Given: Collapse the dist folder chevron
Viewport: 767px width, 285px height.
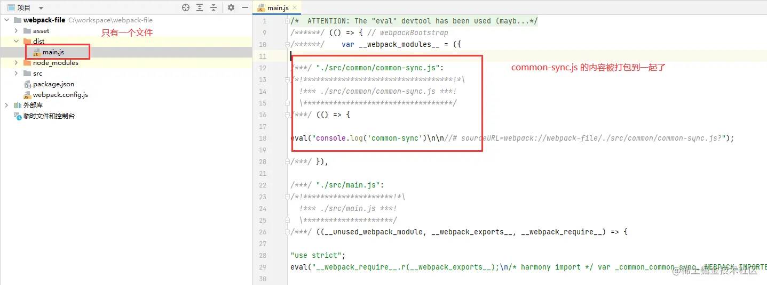Looking at the screenshot, I should click(x=17, y=42).
